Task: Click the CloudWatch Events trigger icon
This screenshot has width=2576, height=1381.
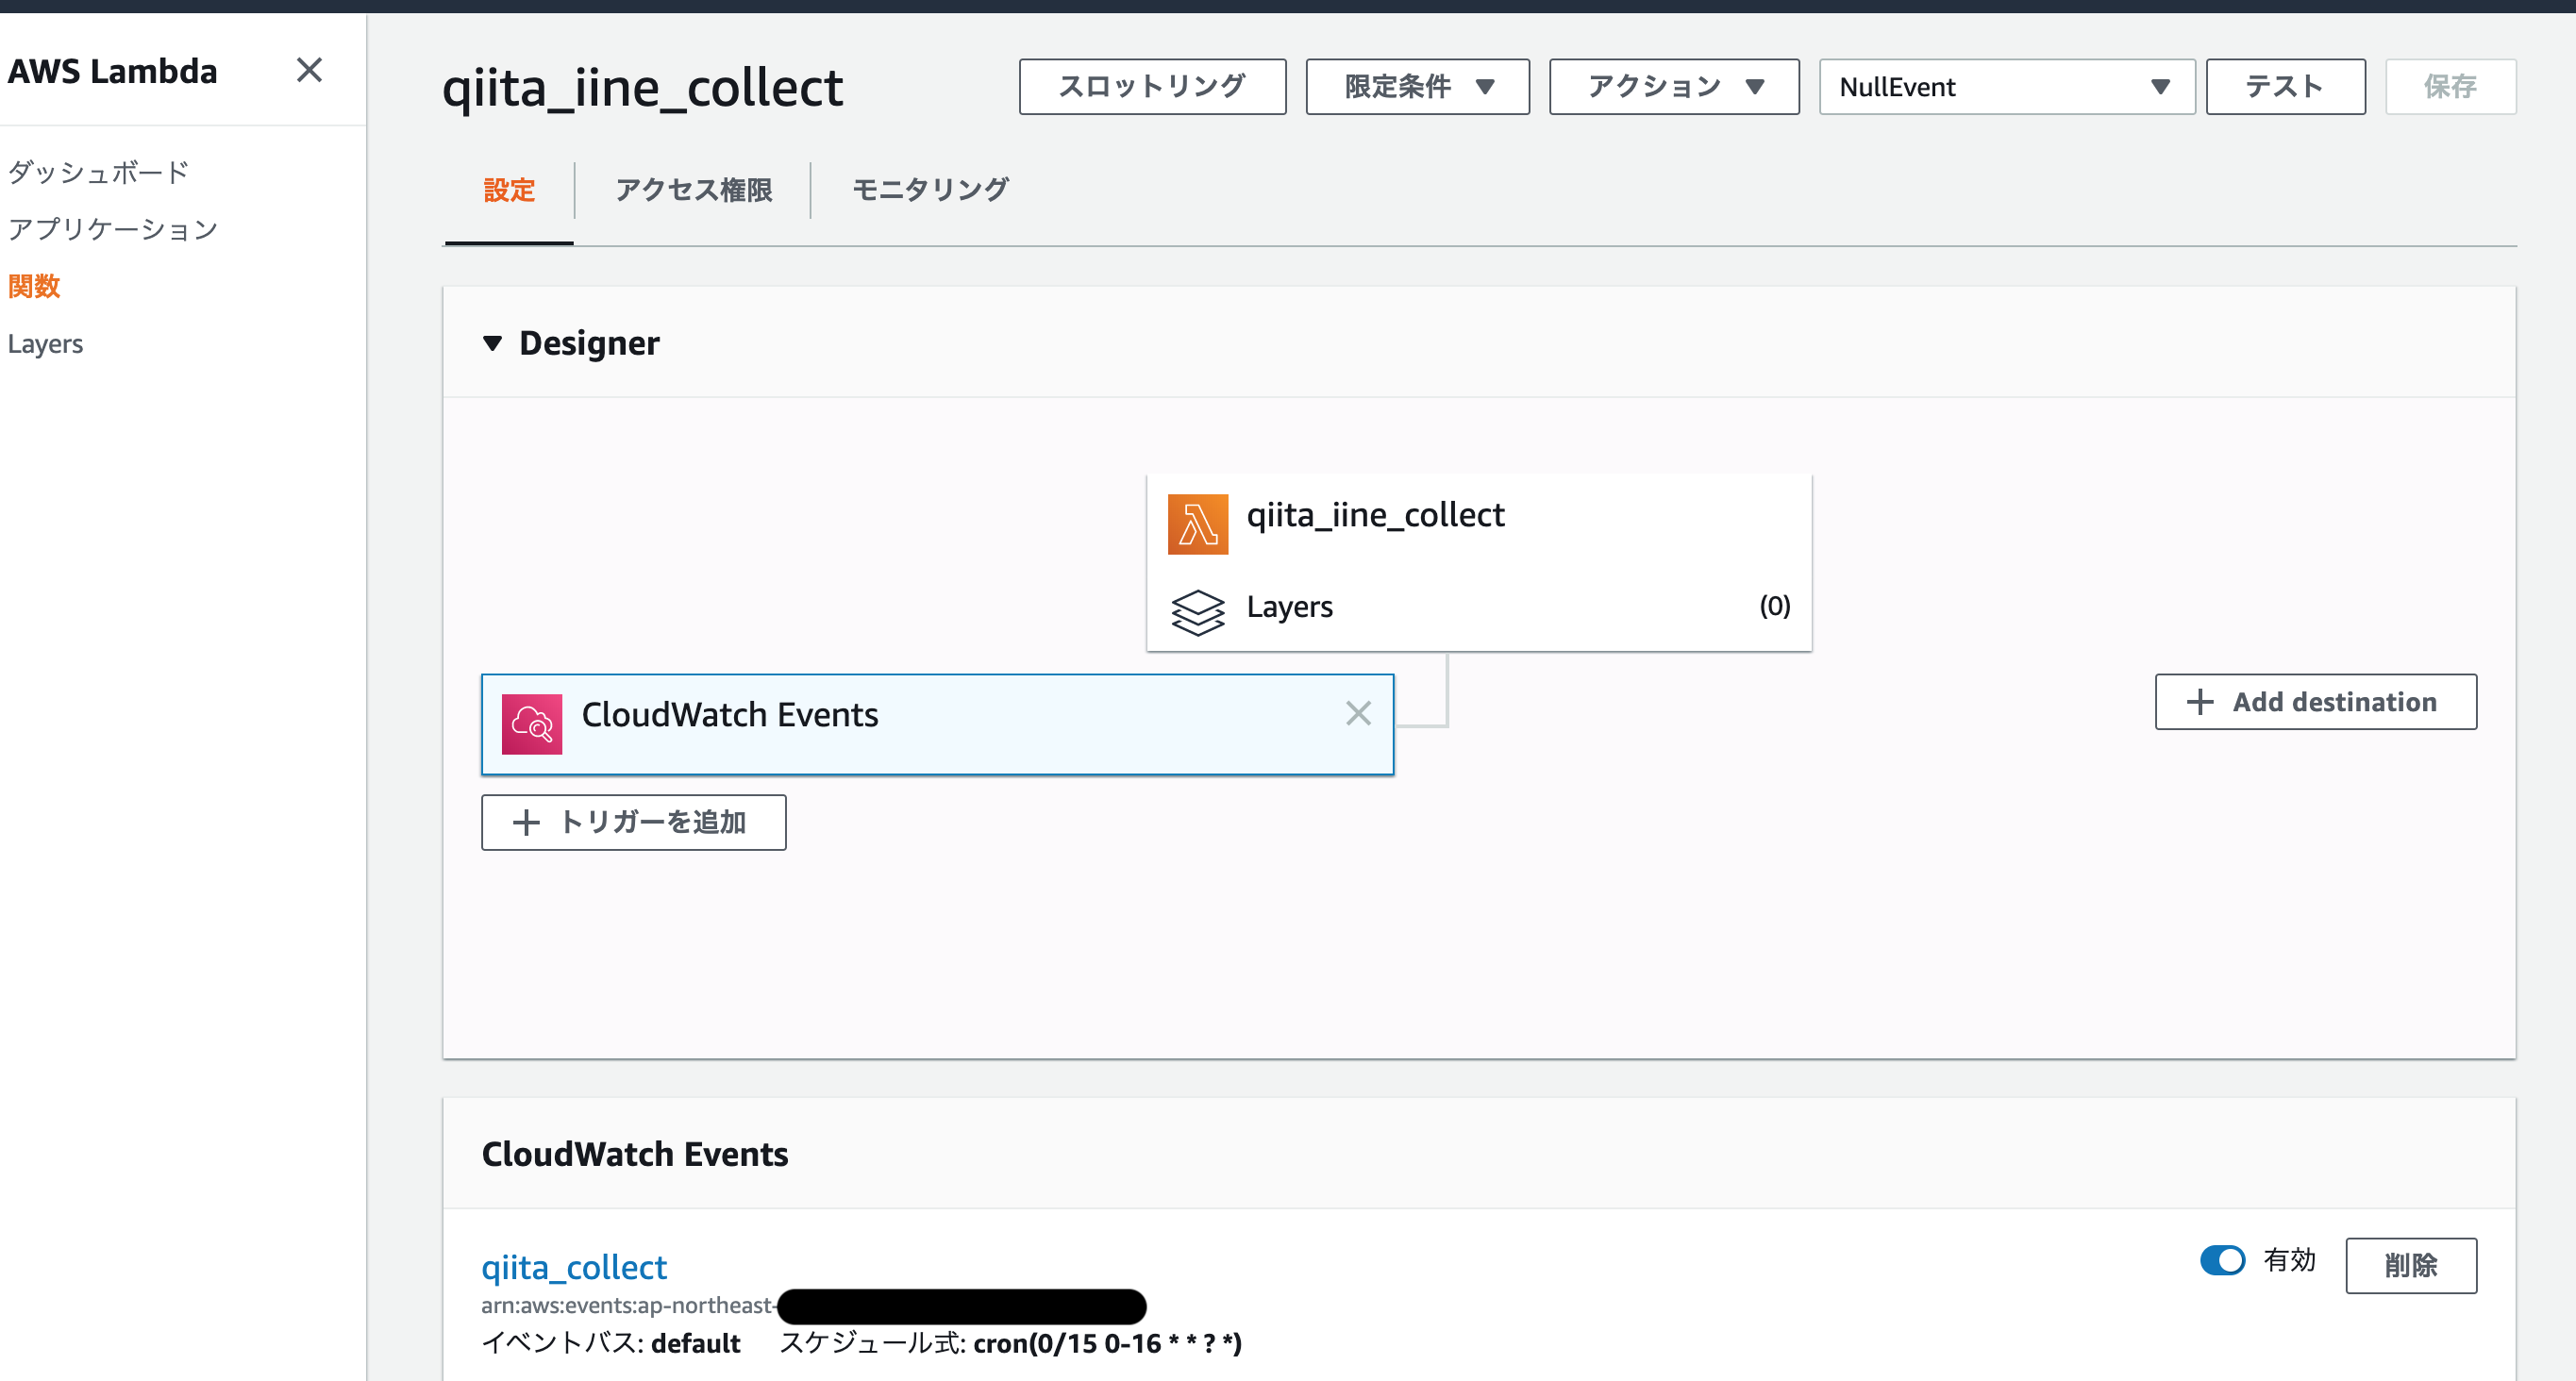Action: (531, 723)
